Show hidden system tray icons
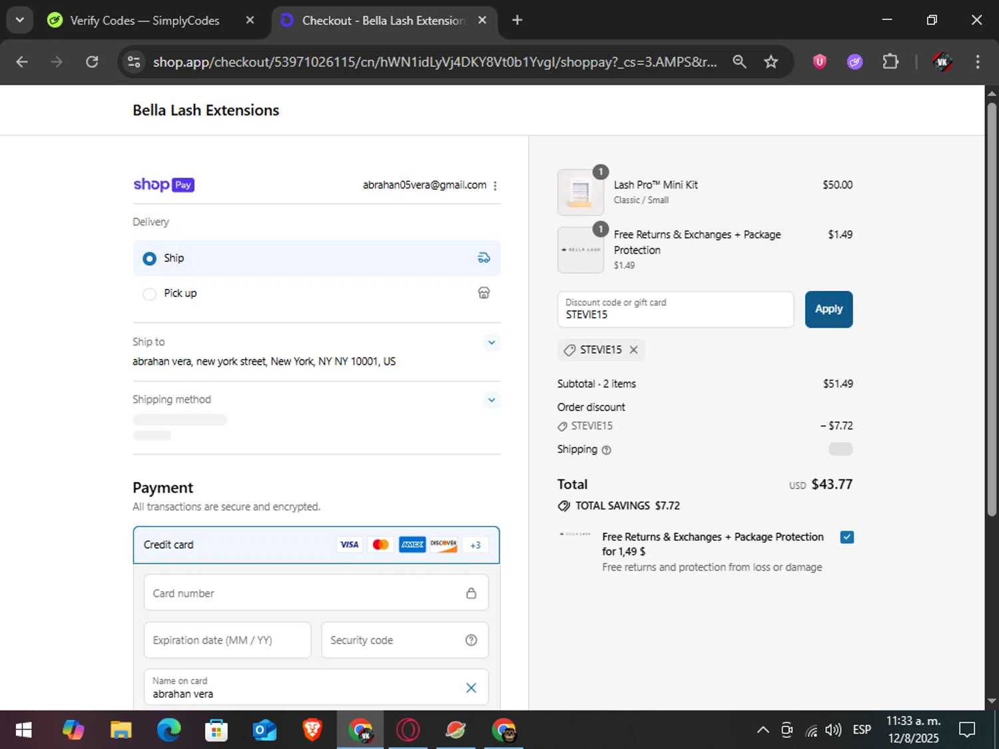This screenshot has height=749, width=999. [x=763, y=730]
